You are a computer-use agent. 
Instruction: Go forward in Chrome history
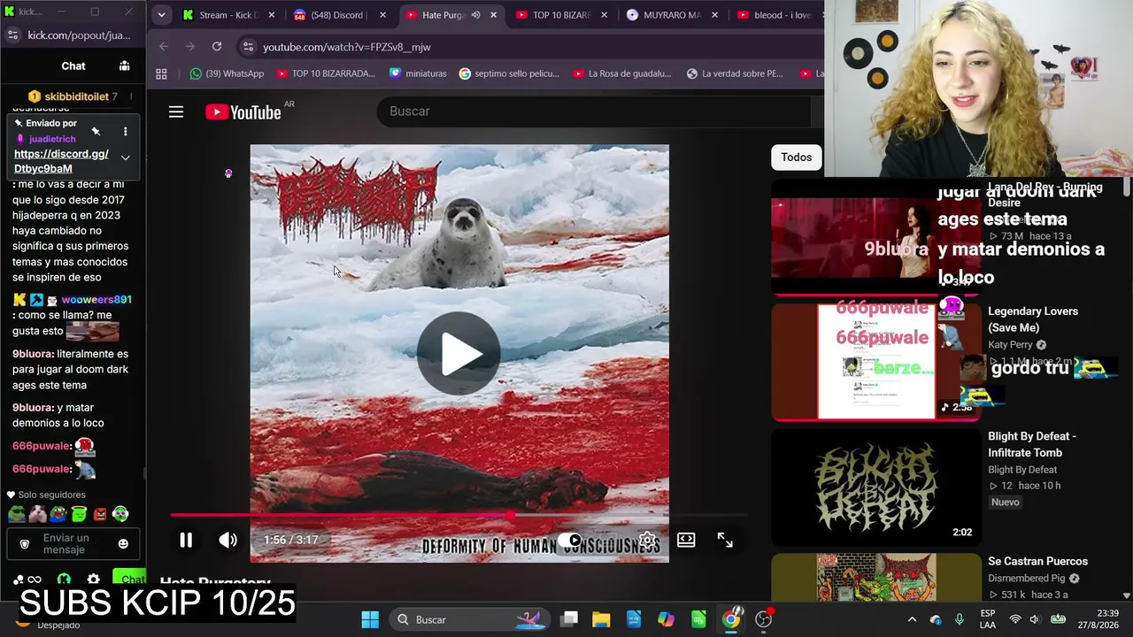point(189,46)
